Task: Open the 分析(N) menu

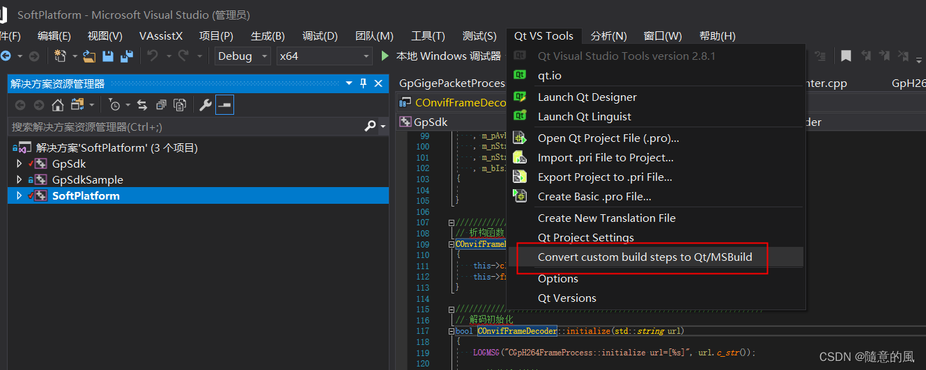Action: (608, 36)
